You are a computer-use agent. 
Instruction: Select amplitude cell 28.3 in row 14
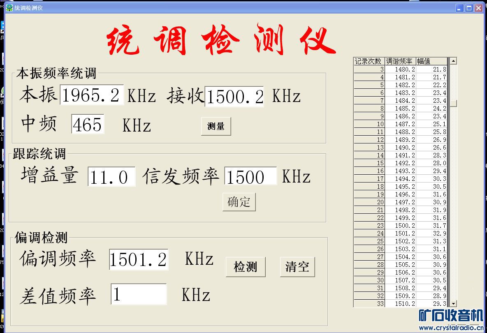(431, 155)
